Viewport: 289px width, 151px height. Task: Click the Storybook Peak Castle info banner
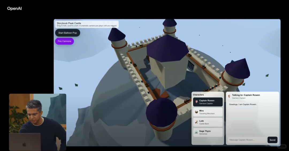87,24
